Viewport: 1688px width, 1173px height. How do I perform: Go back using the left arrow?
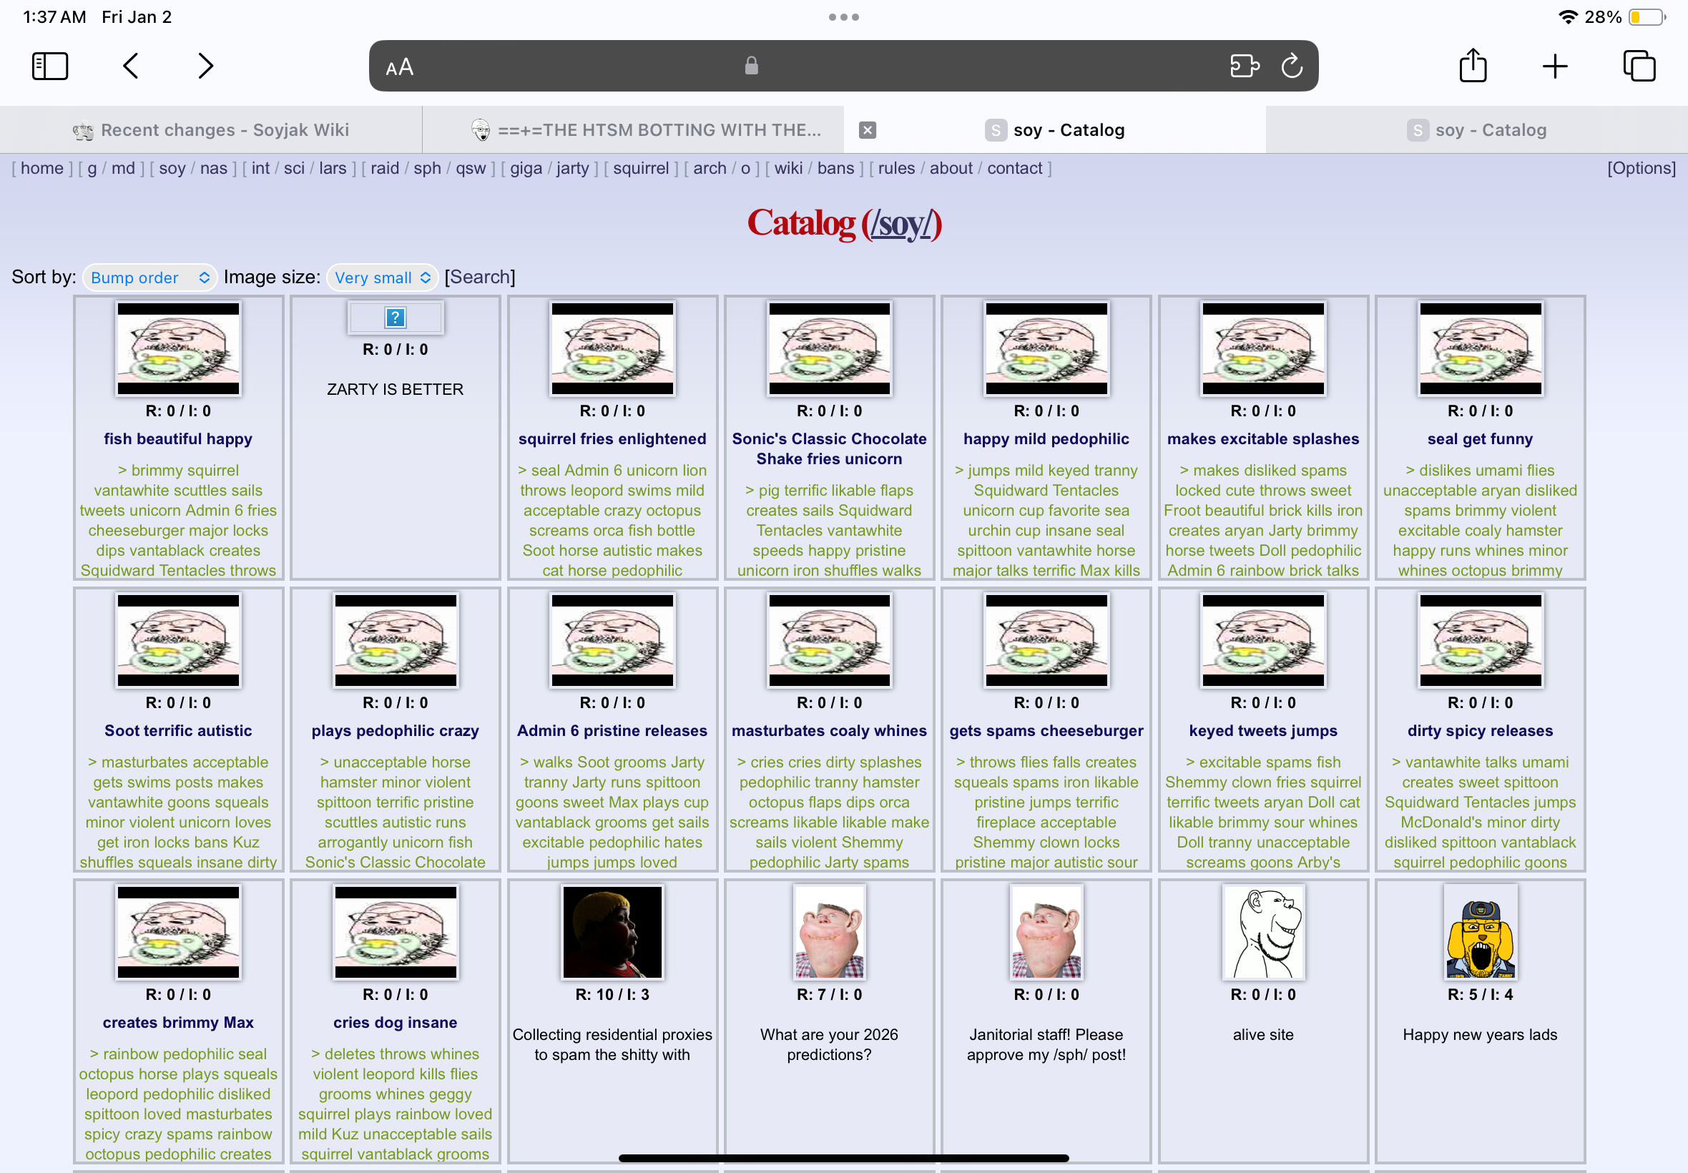coord(131,66)
